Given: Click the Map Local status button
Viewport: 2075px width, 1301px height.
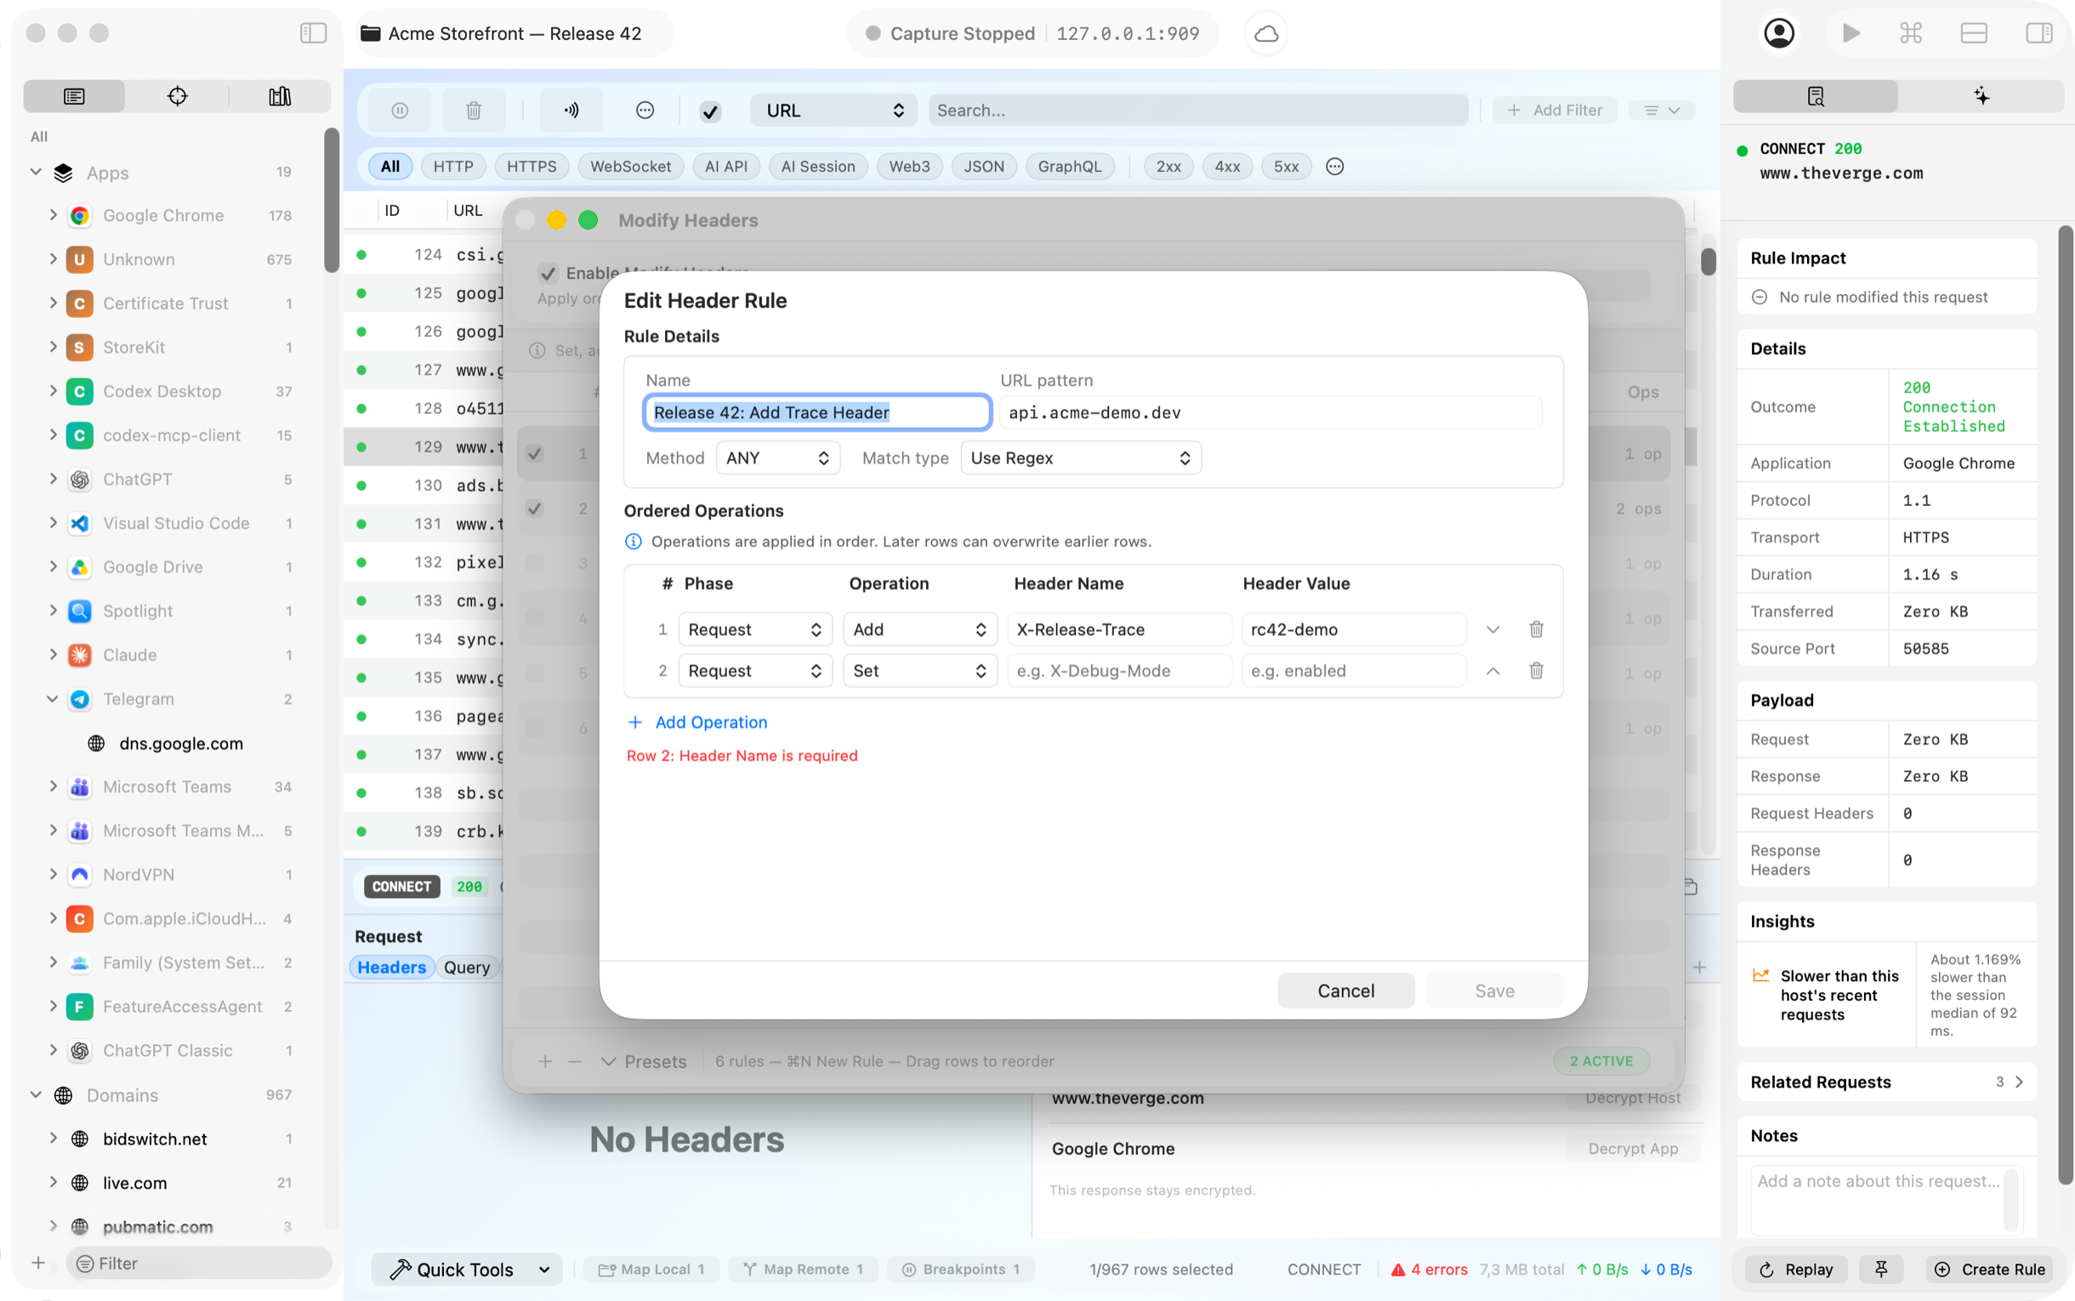Looking at the screenshot, I should tap(651, 1270).
